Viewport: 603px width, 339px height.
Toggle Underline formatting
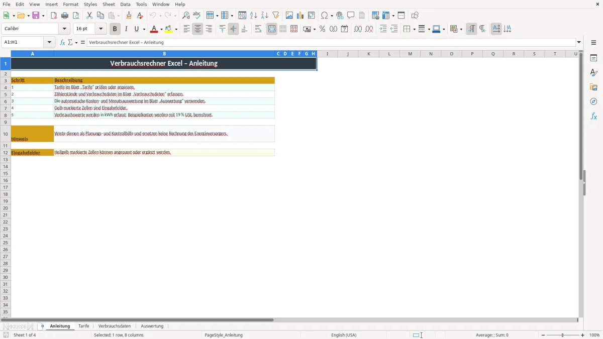(137, 29)
